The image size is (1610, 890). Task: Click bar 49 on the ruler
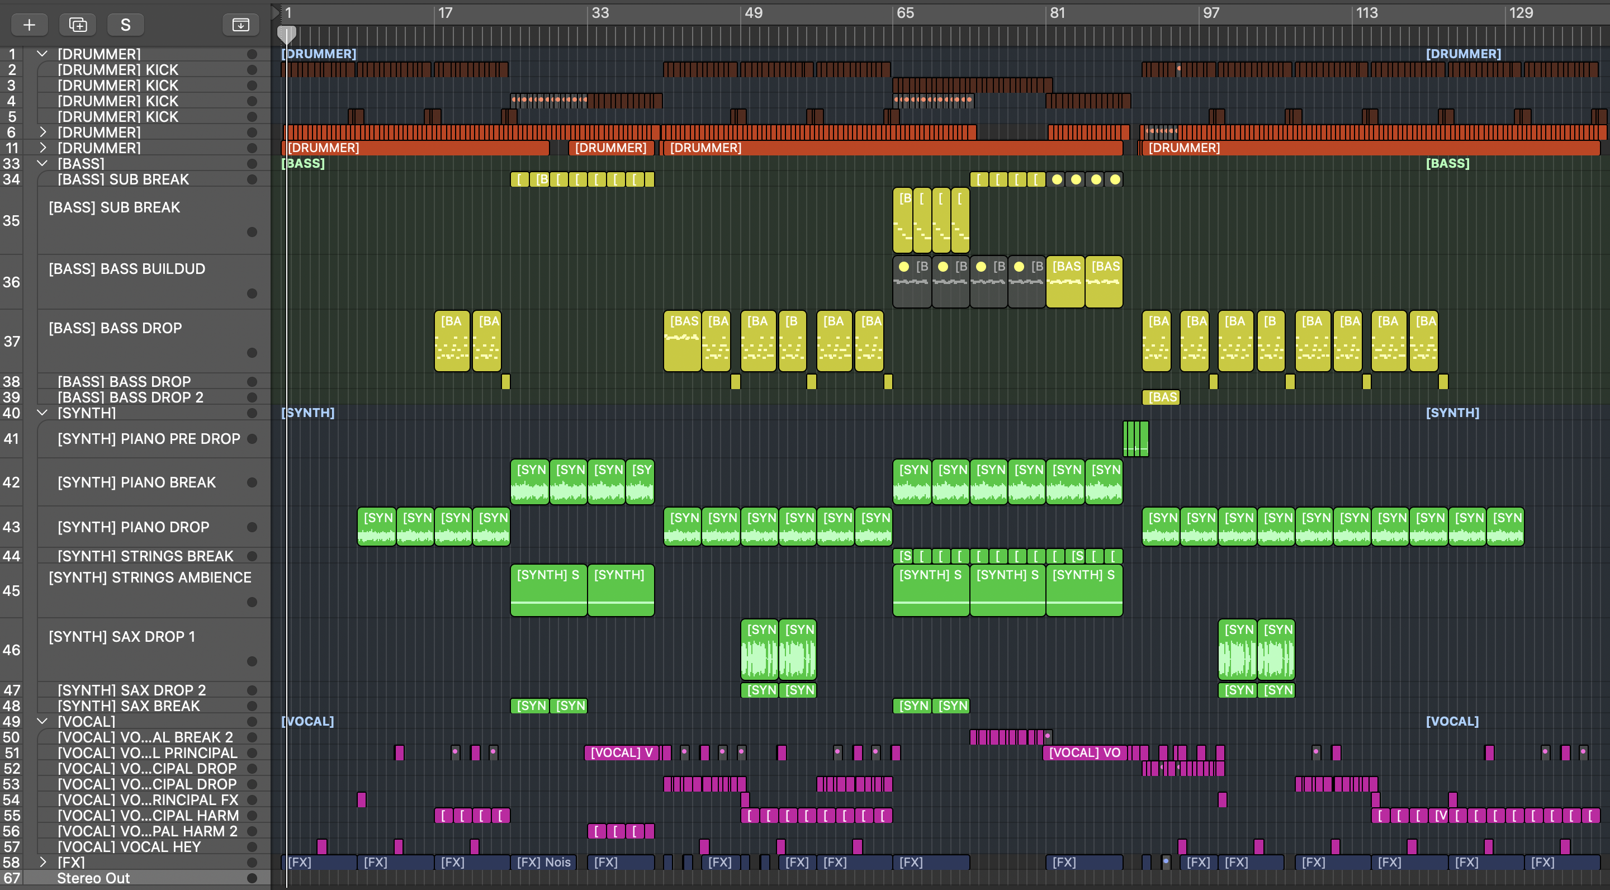coord(753,12)
